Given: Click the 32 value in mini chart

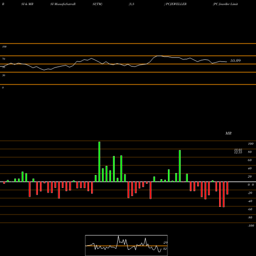Looking at the screenshot, I should pyautogui.click(x=165, y=249).
